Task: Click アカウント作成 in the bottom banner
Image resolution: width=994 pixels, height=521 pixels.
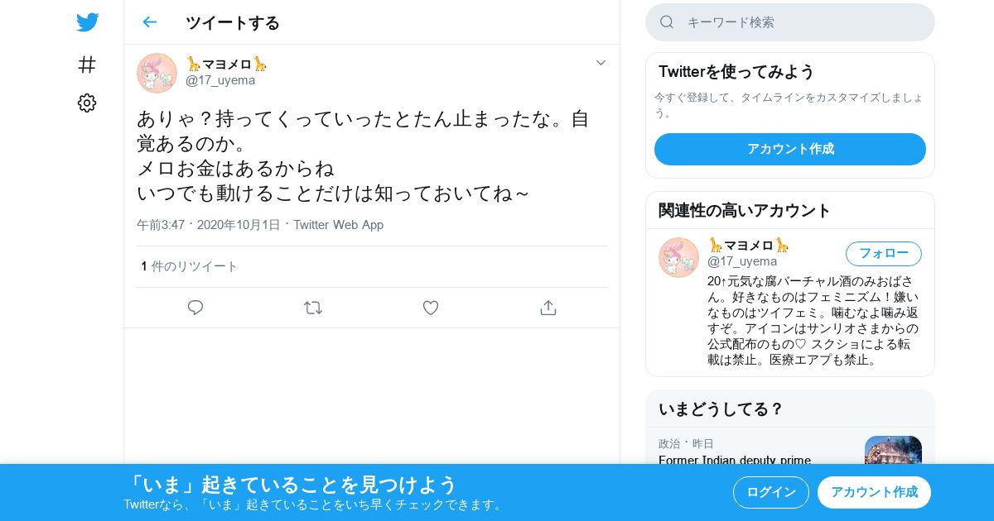Action: click(x=874, y=492)
